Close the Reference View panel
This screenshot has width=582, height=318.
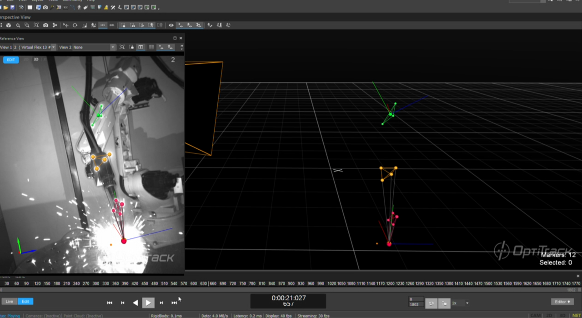click(181, 38)
